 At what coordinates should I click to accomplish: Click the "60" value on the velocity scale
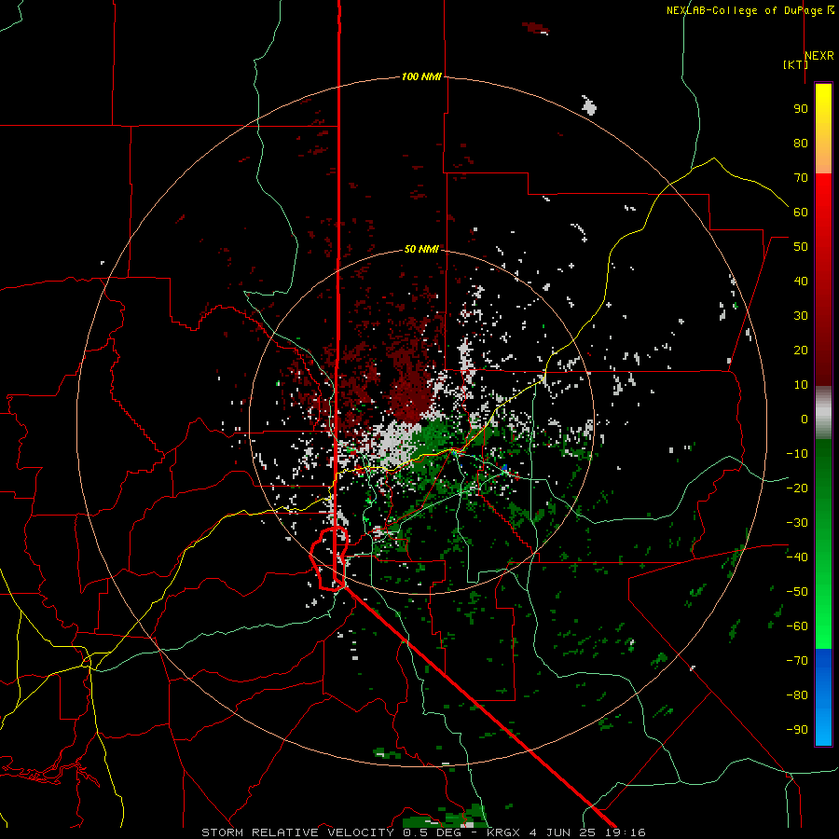click(x=801, y=212)
